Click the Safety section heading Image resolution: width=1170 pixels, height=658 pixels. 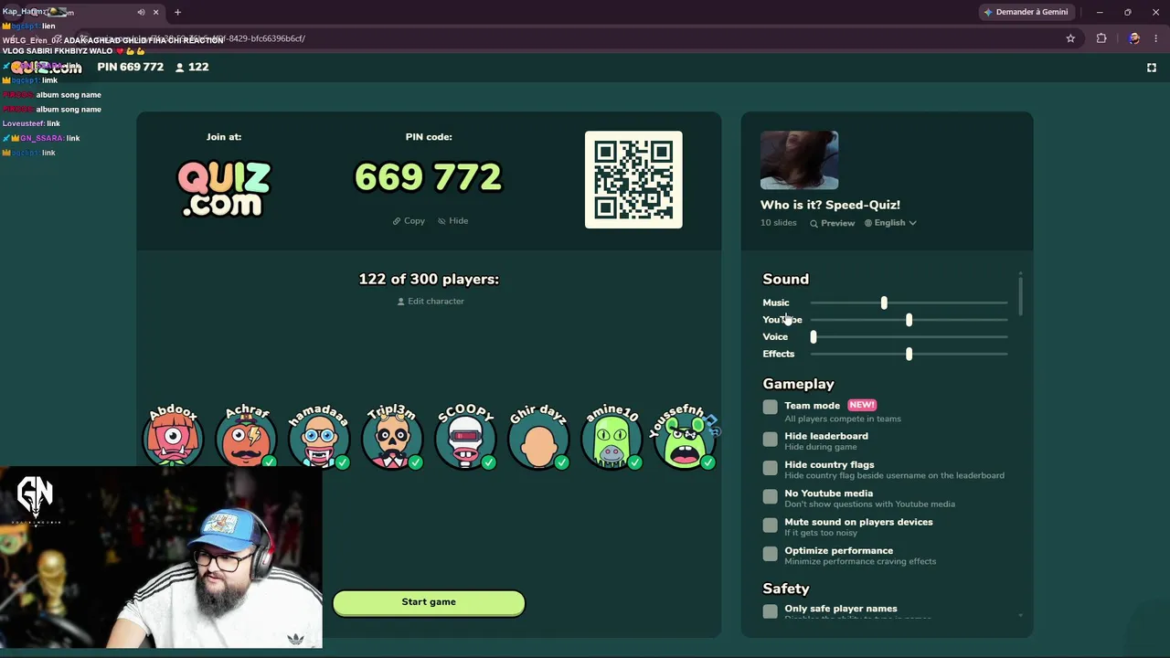coord(786,589)
